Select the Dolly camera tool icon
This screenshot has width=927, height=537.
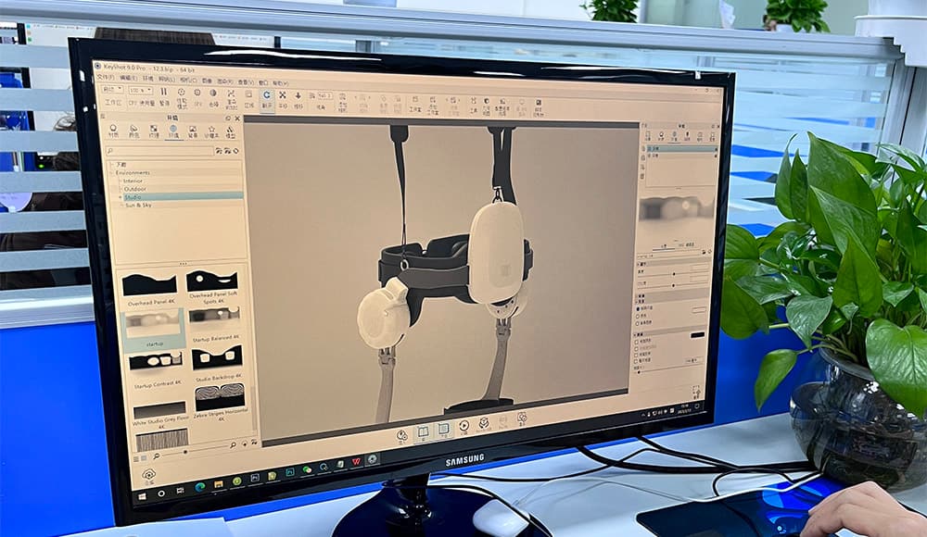coord(298,96)
